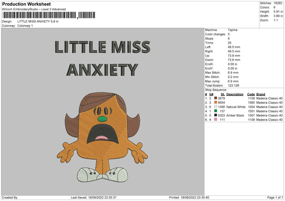Click the Min Stitch value 0.2 mm
Viewport: 285px width, 201px height.
point(233,77)
